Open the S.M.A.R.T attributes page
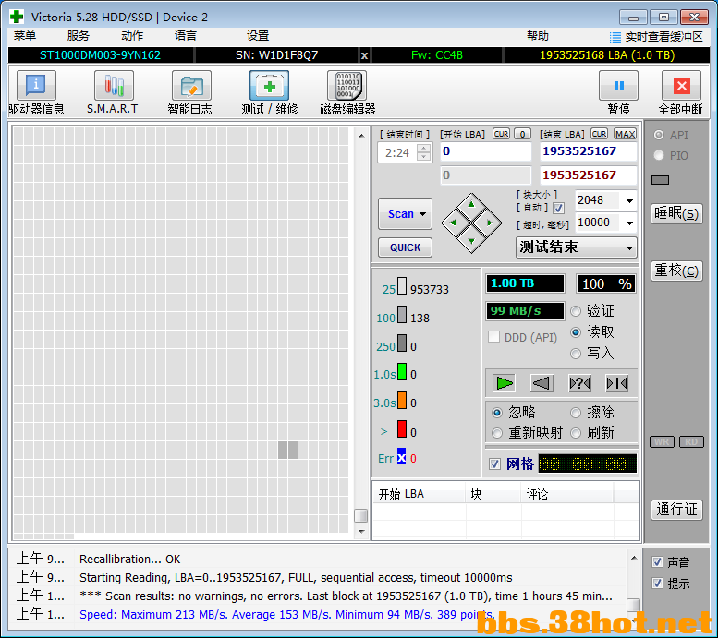 pos(114,86)
